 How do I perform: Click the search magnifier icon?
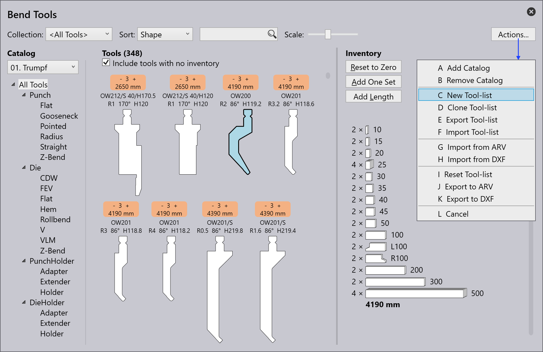tap(272, 34)
